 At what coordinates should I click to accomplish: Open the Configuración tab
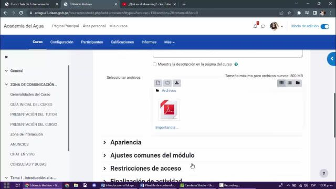(x=62, y=42)
